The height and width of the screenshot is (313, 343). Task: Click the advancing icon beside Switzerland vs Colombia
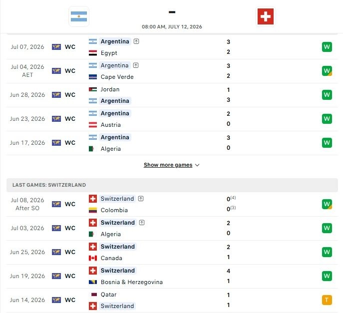click(x=141, y=199)
